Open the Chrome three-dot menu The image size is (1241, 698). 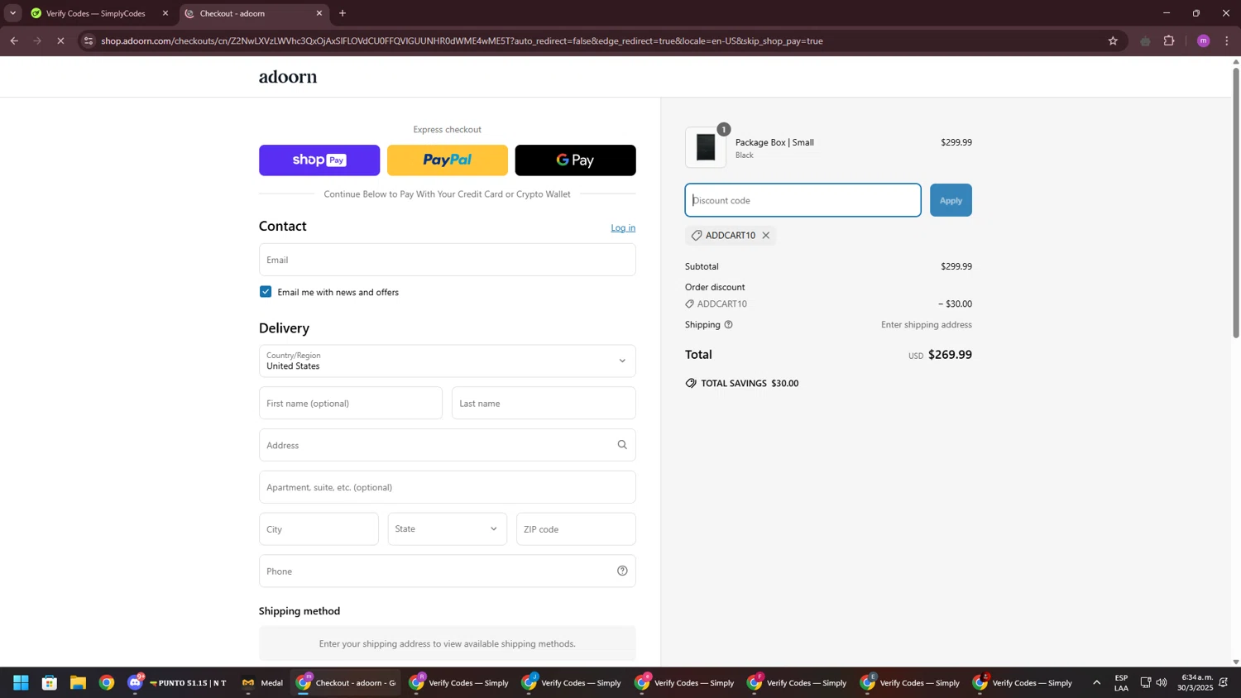1227,41
